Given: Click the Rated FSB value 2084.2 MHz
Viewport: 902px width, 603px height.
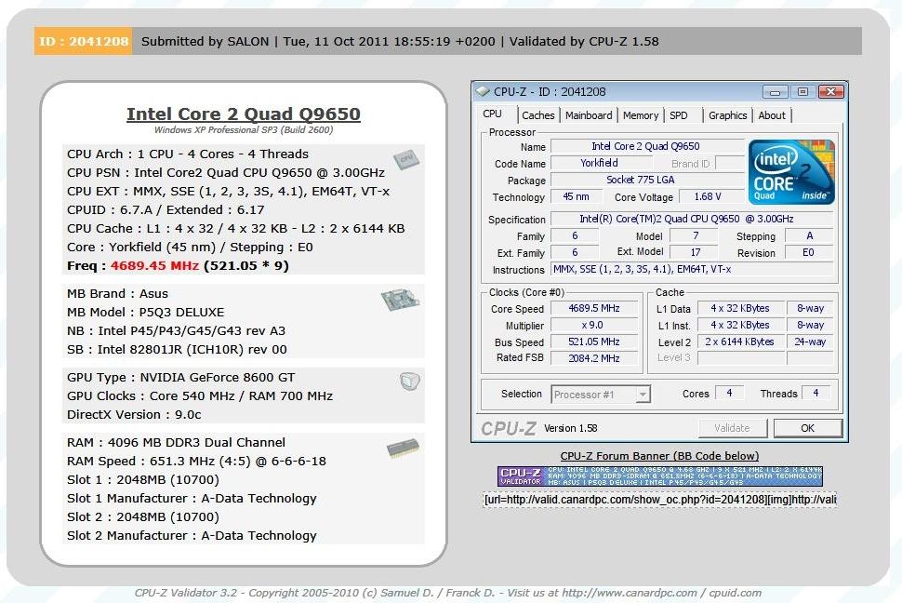Looking at the screenshot, I should point(594,358).
